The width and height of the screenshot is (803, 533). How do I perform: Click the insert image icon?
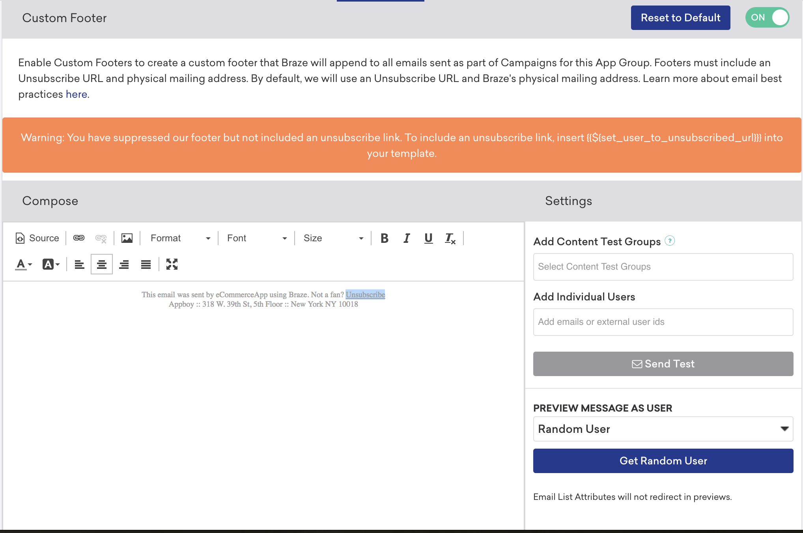click(x=127, y=238)
